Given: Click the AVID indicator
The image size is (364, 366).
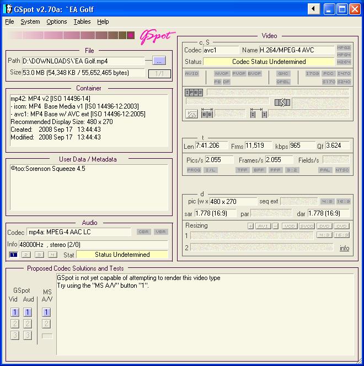Looking at the screenshot, I should [191, 73].
